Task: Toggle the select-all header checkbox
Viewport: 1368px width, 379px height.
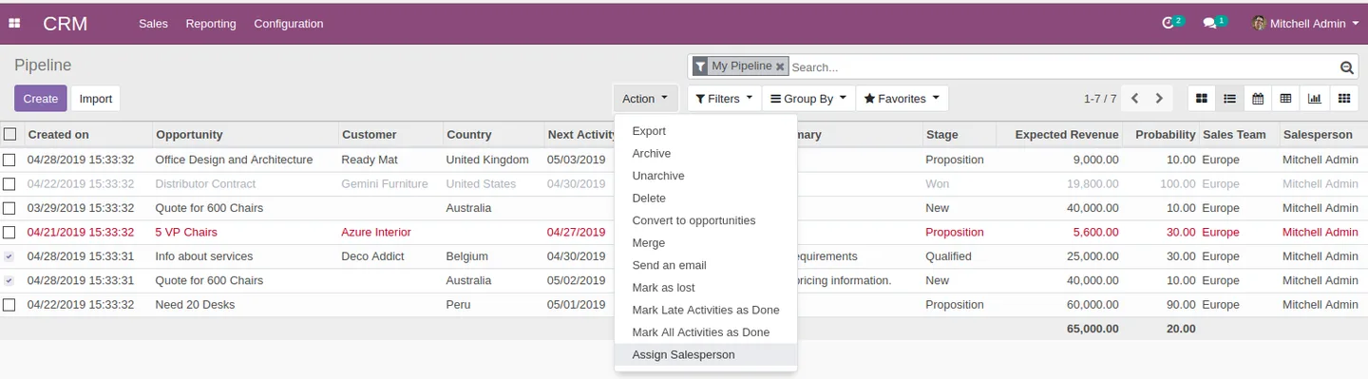Action: pos(9,134)
